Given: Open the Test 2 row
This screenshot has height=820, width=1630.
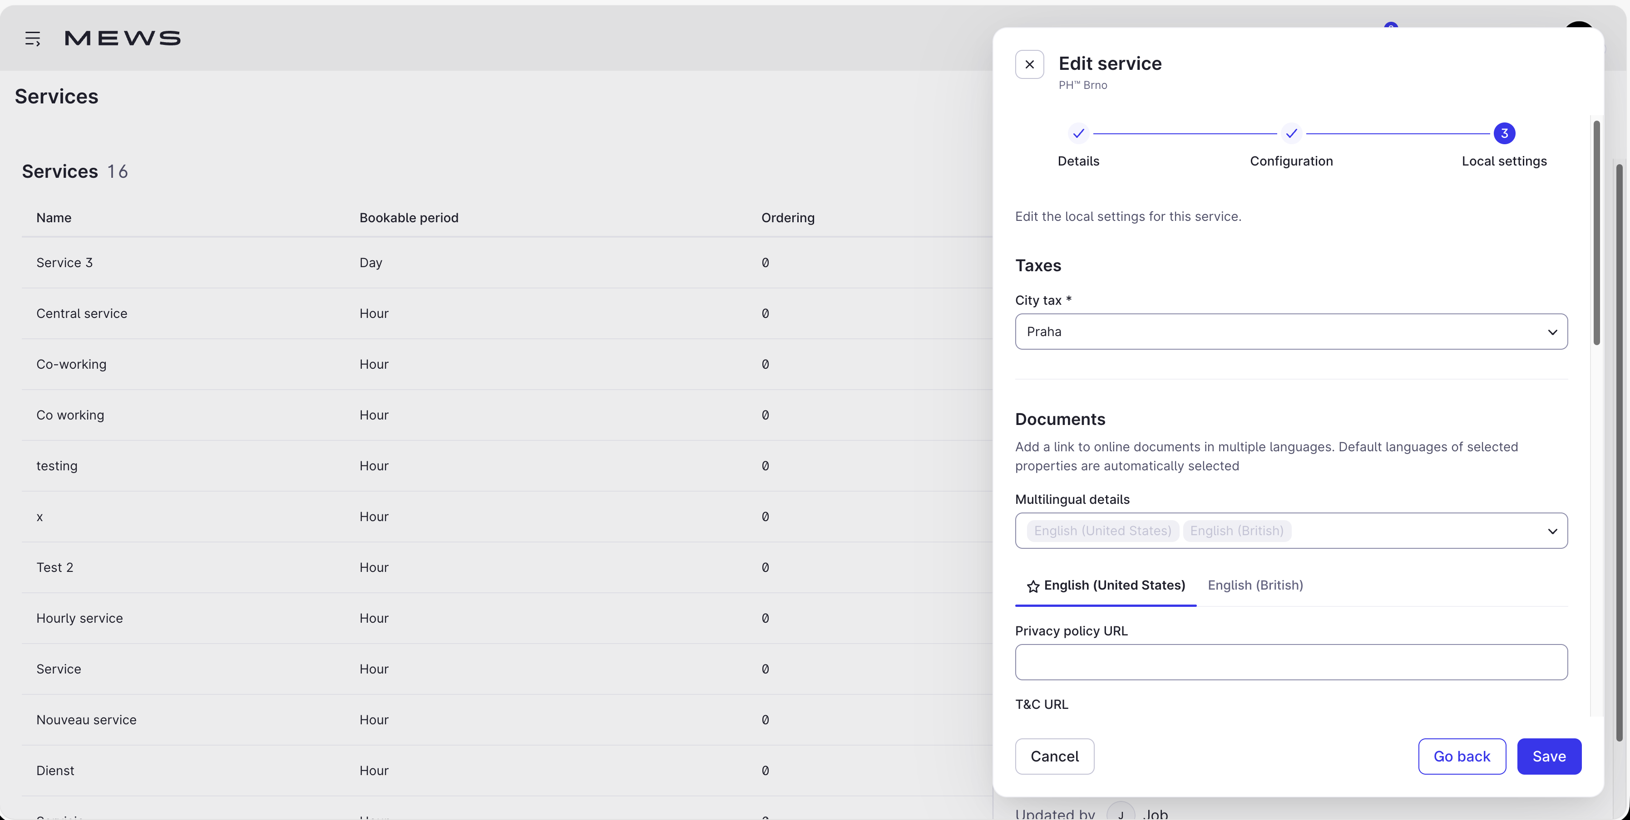Looking at the screenshot, I should click(506, 567).
